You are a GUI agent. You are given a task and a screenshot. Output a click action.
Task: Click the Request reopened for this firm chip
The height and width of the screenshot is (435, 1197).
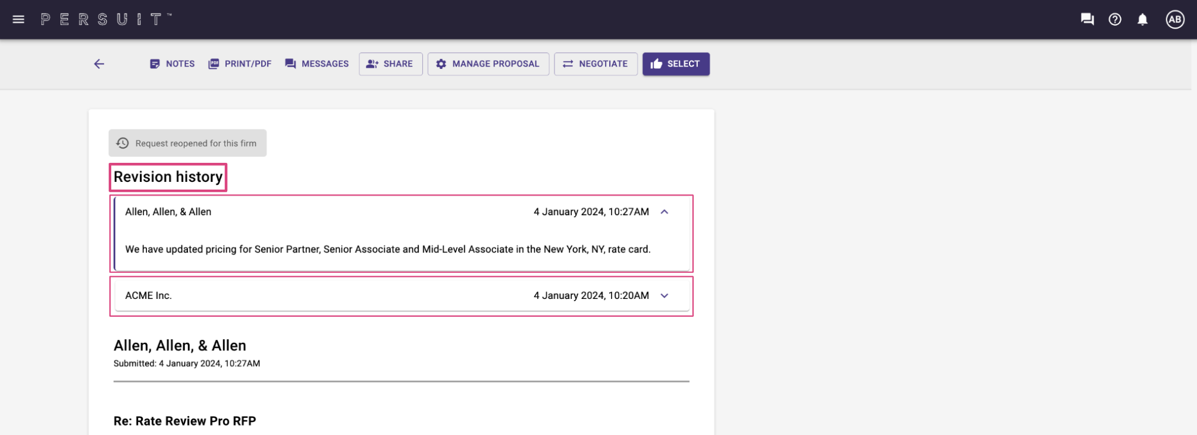click(x=187, y=143)
